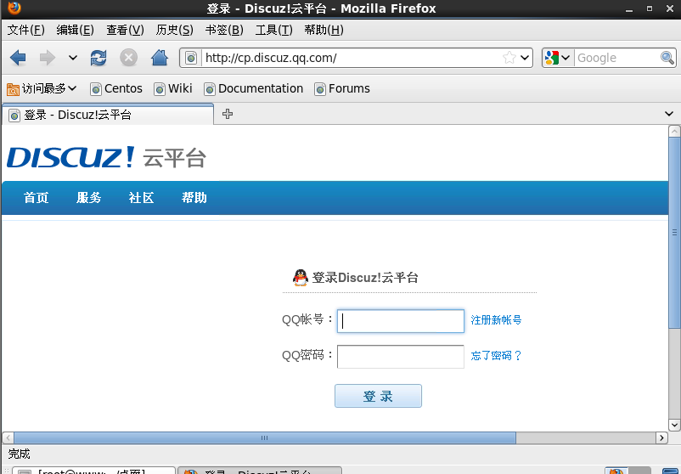This screenshot has height=474, width=681.
Task: Click the Firefox icon in title bar
Action: (14, 8)
